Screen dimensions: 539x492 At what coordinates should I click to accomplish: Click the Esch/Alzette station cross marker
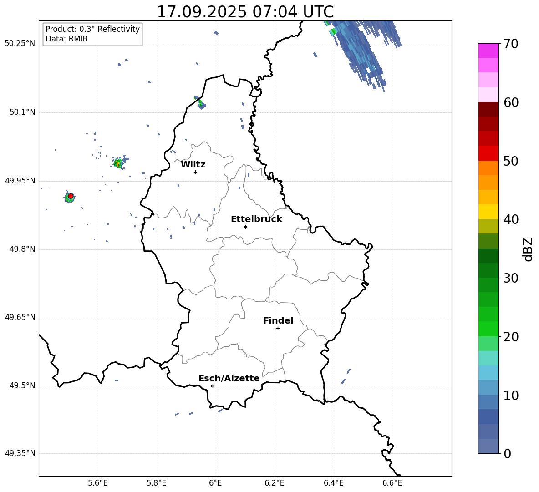pos(213,386)
